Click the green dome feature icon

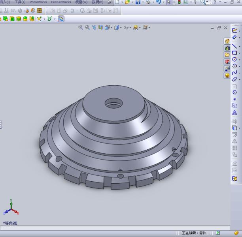[25, 19]
